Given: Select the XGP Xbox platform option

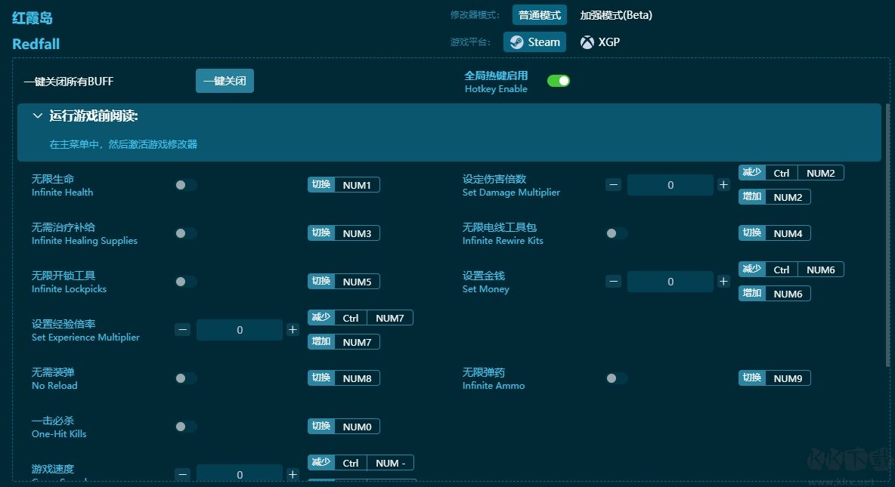Looking at the screenshot, I should [600, 42].
